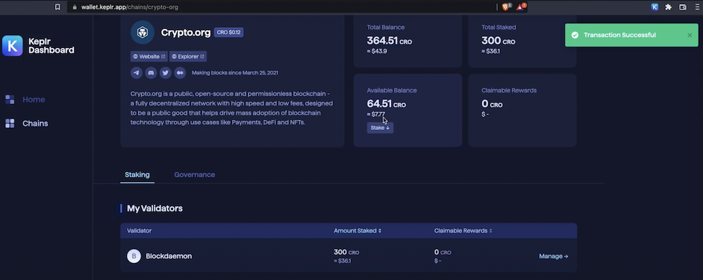The image size is (703, 280).
Task: Open the Telegram social icon
Action: pyautogui.click(x=137, y=73)
